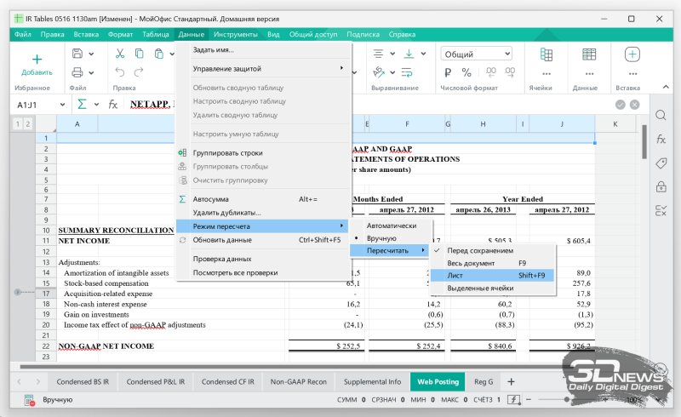Switch to the Condensed BS IR sheet tab
Image resolution: width=681 pixels, height=417 pixels.
[x=83, y=382]
